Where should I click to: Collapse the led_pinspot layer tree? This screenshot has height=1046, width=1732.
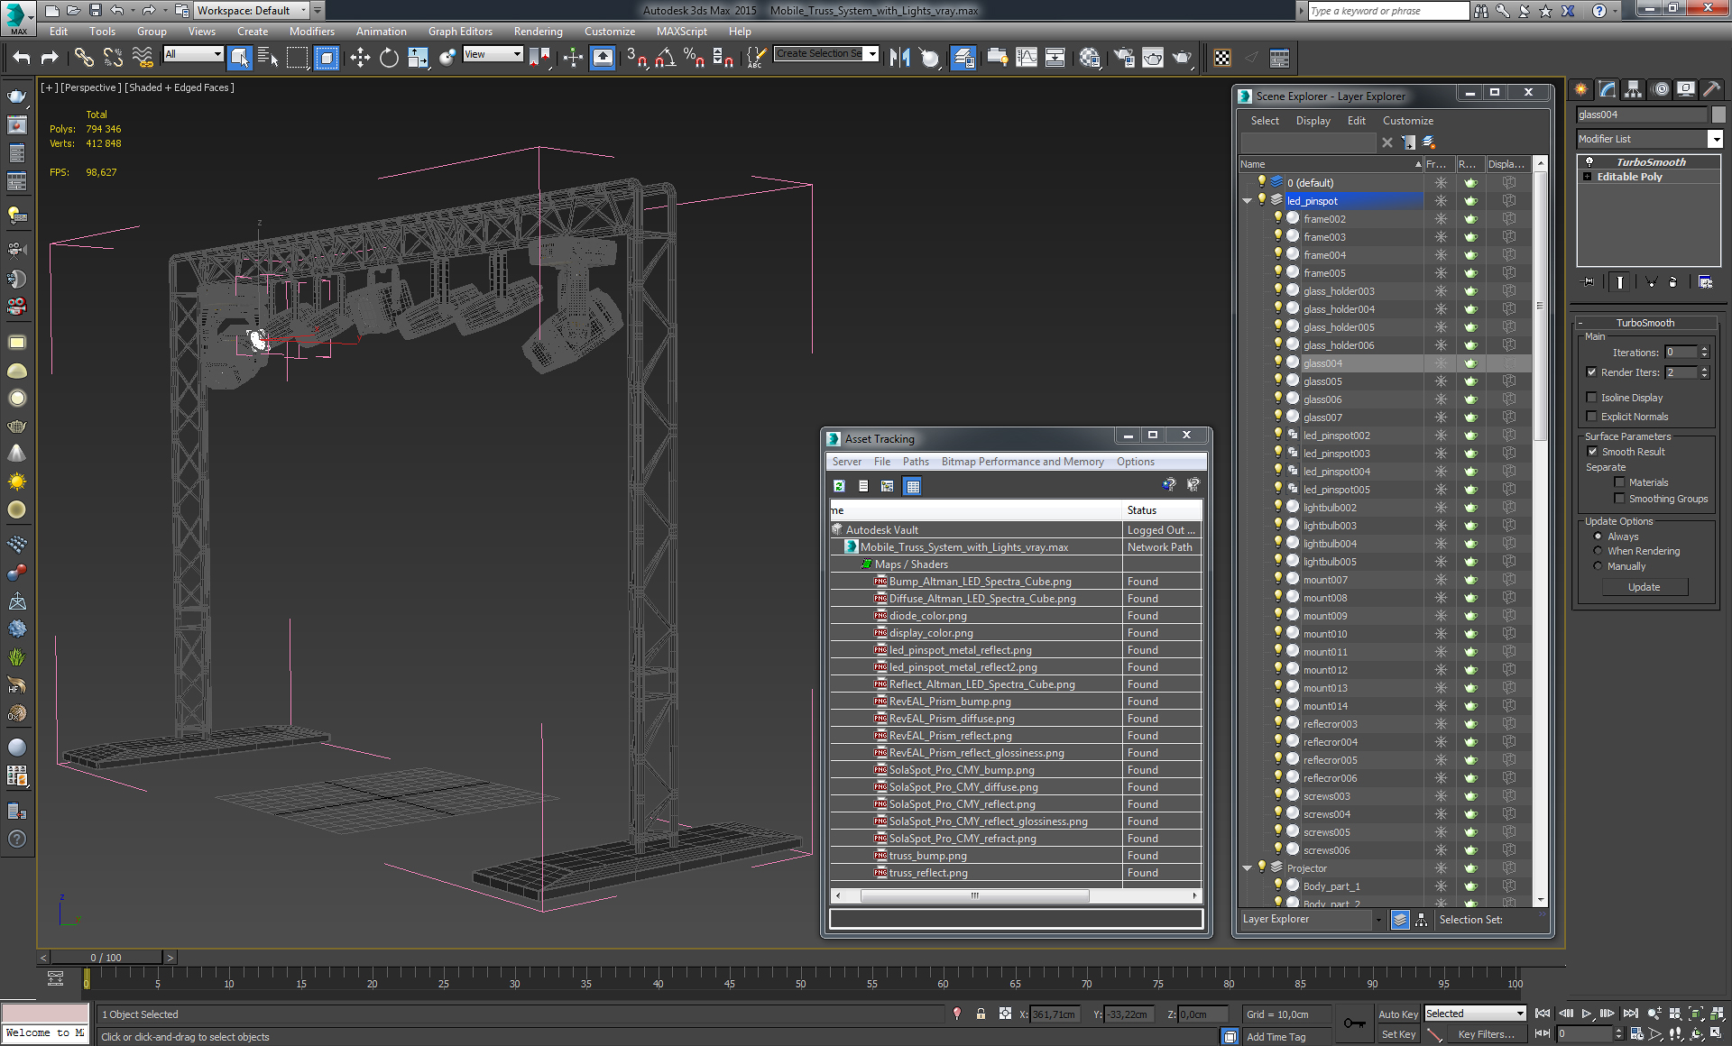1248,201
